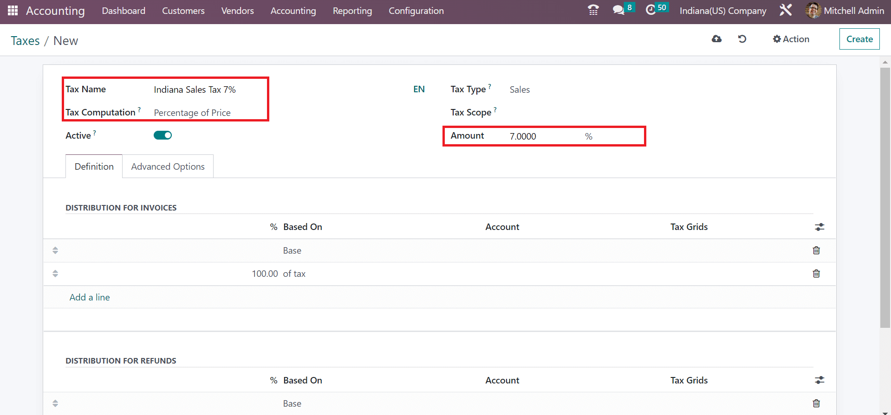Switch to the Advanced Options tab
Viewport: 891px width, 415px height.
(168, 166)
